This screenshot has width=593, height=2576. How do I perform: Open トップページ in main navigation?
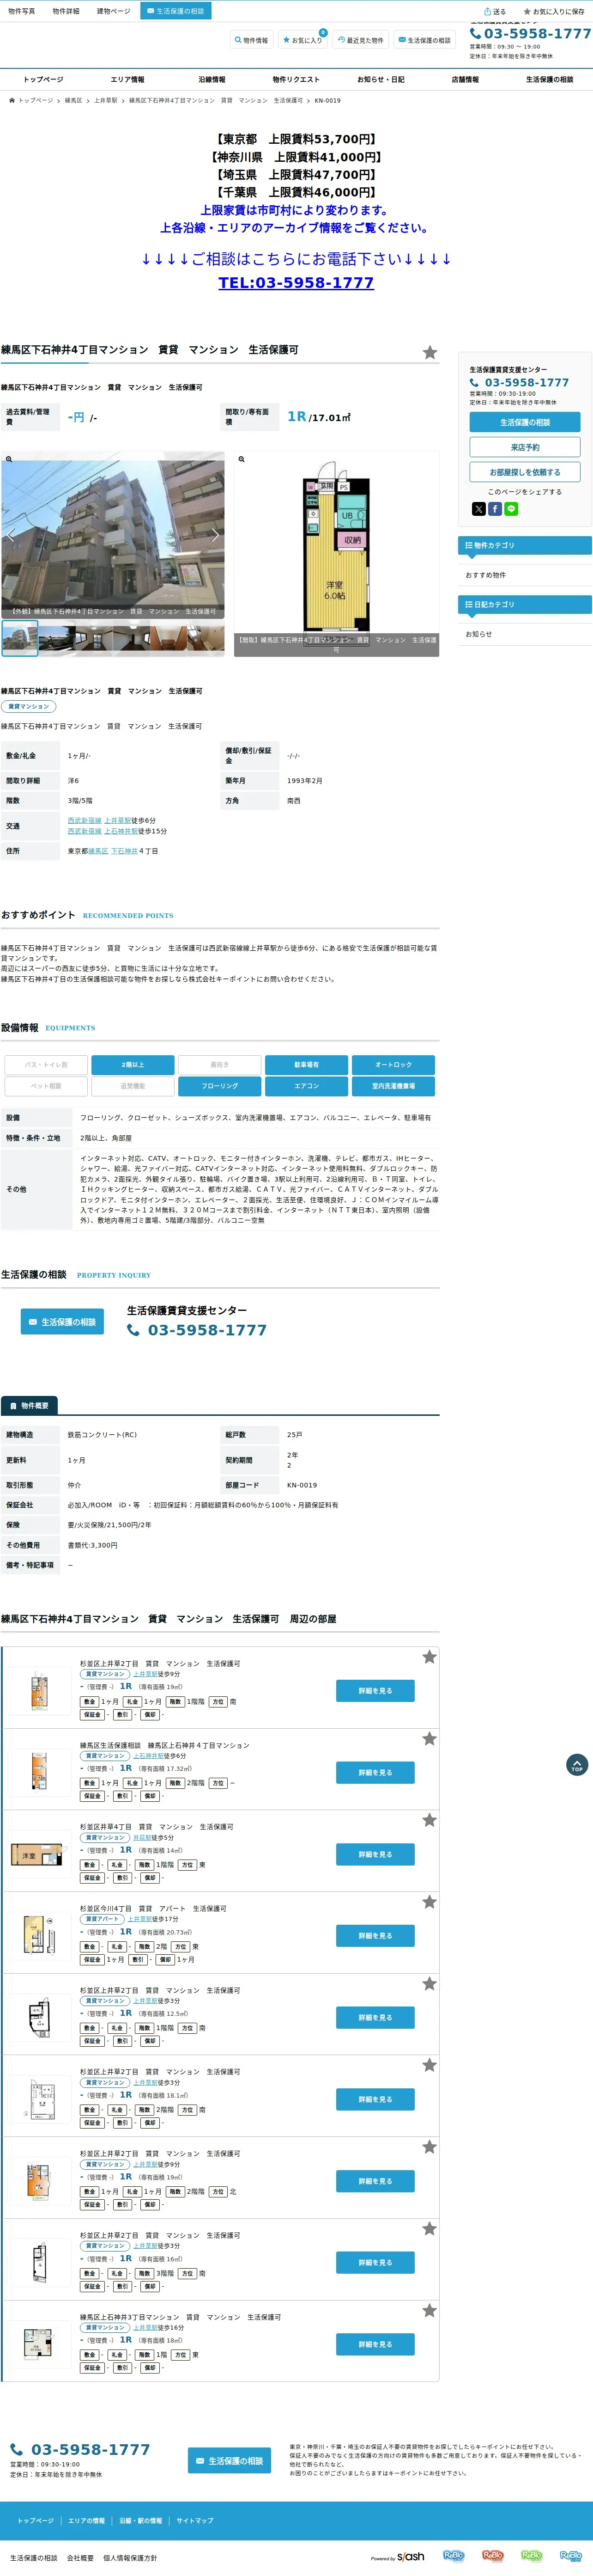pyautogui.click(x=43, y=79)
